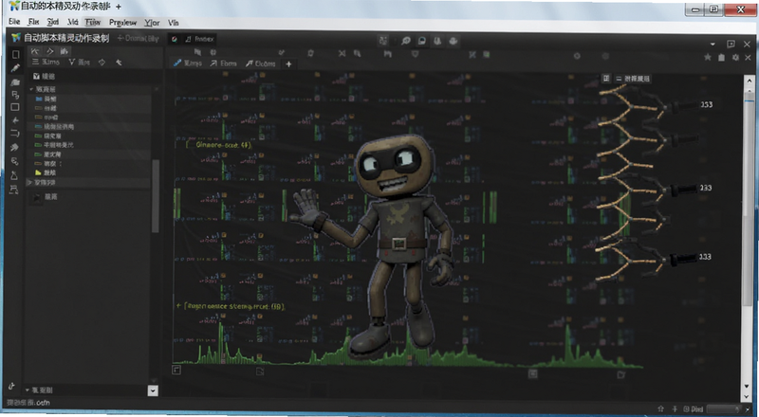759x417 pixels.
Task: Click the '+ Dnmat Biy' header button
Action: (138, 38)
